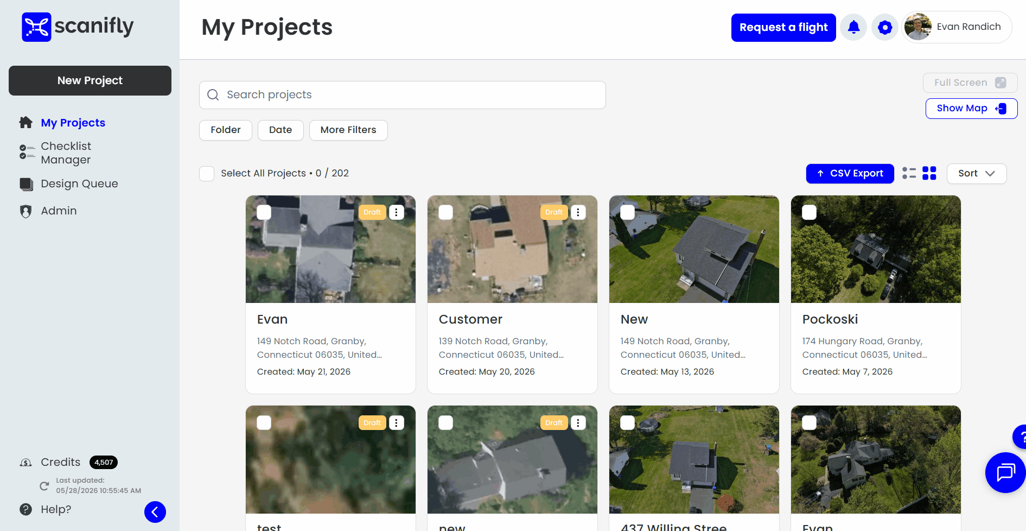The height and width of the screenshot is (531, 1026).
Task: Click CSV Export button
Action: (850, 174)
